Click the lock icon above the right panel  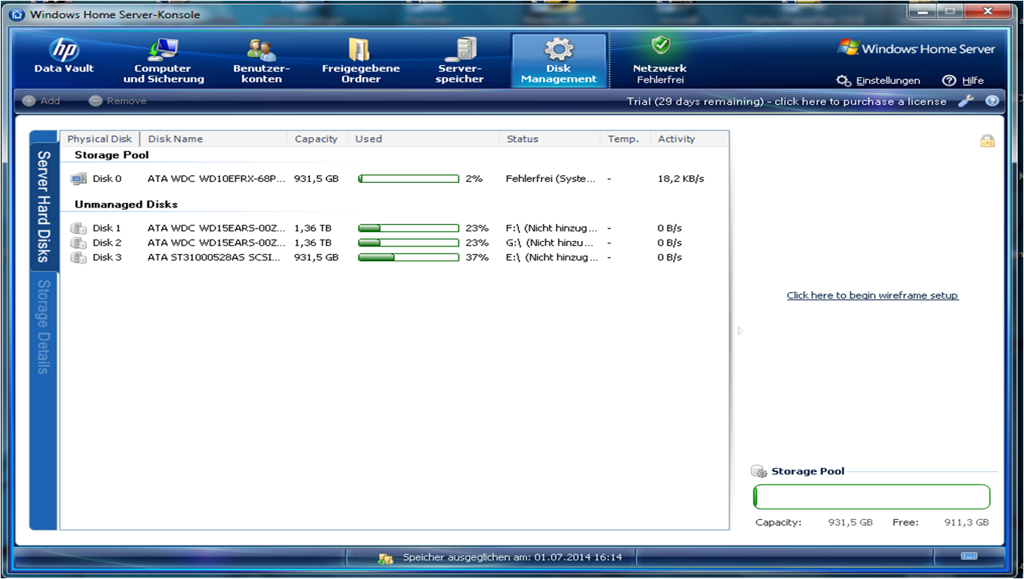pos(987,140)
